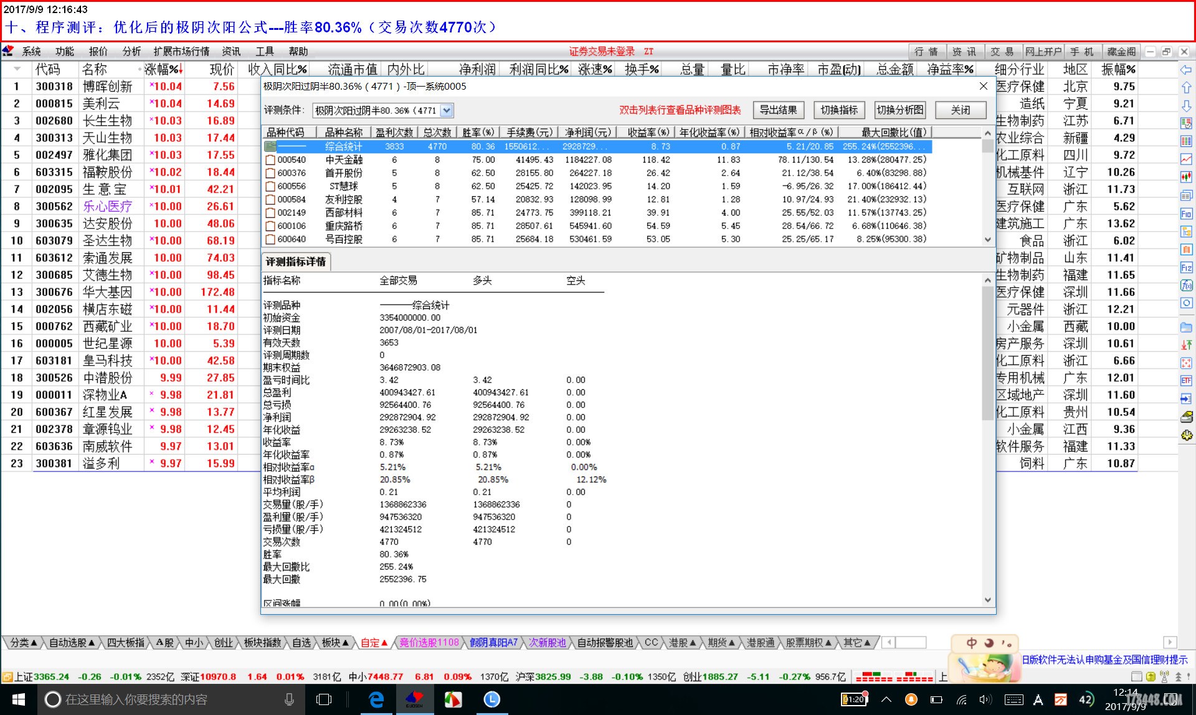Image resolution: width=1196 pixels, height=715 pixels.
Task: Check the box for 600556 ST慧球
Action: pyautogui.click(x=270, y=186)
